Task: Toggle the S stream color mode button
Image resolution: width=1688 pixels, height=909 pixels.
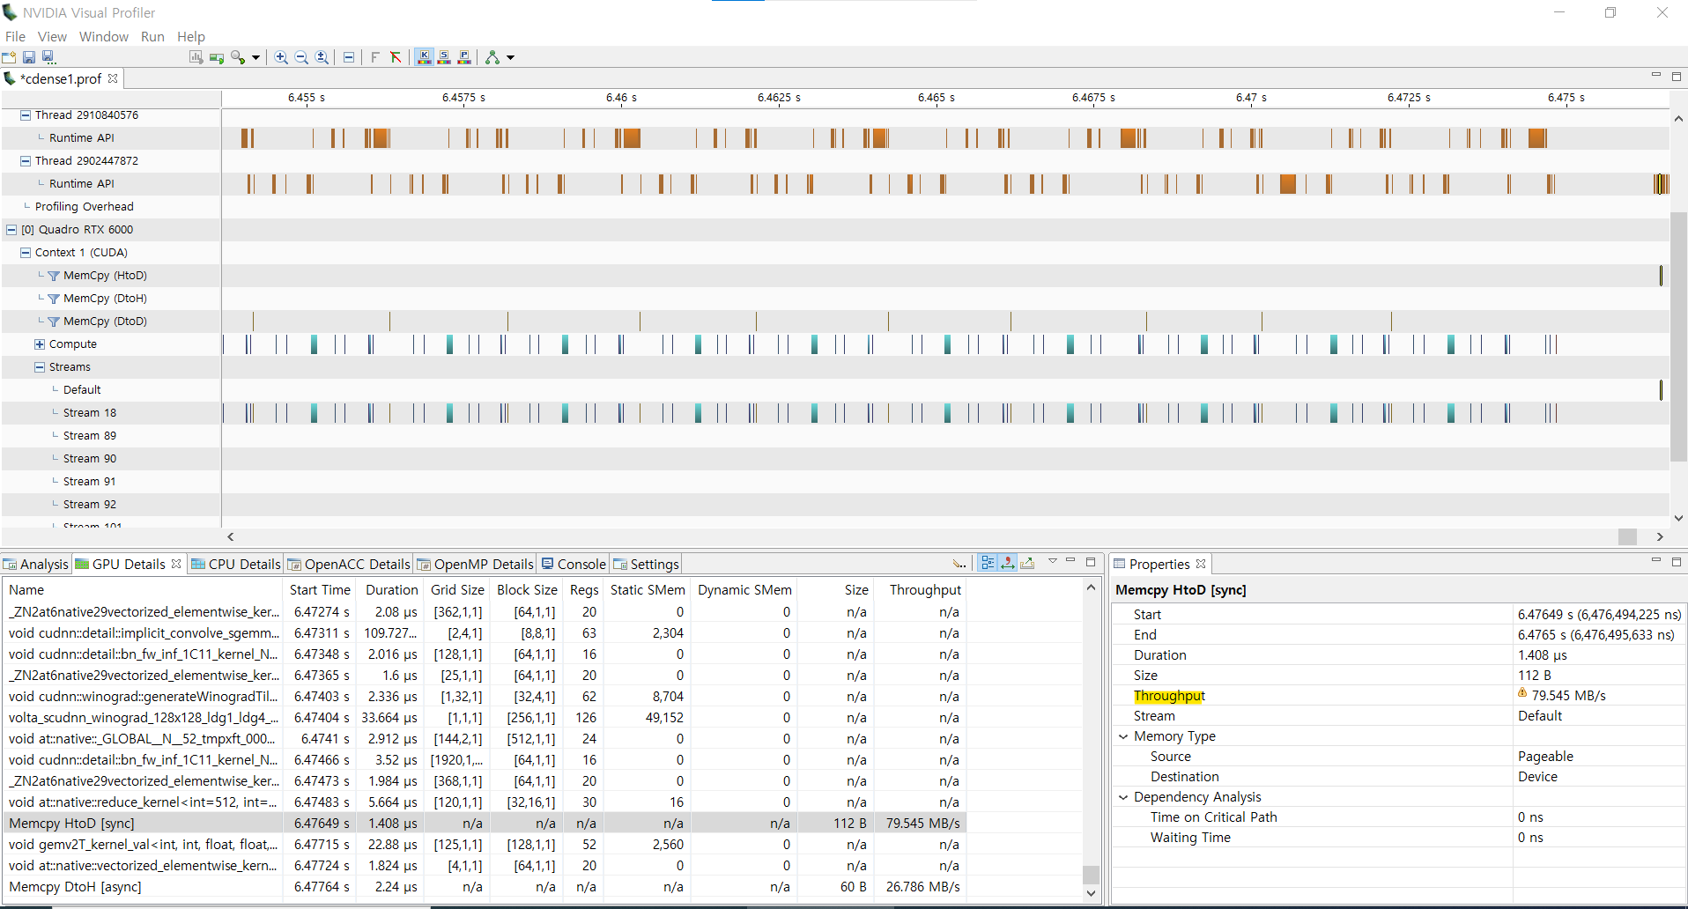Action: point(444,57)
